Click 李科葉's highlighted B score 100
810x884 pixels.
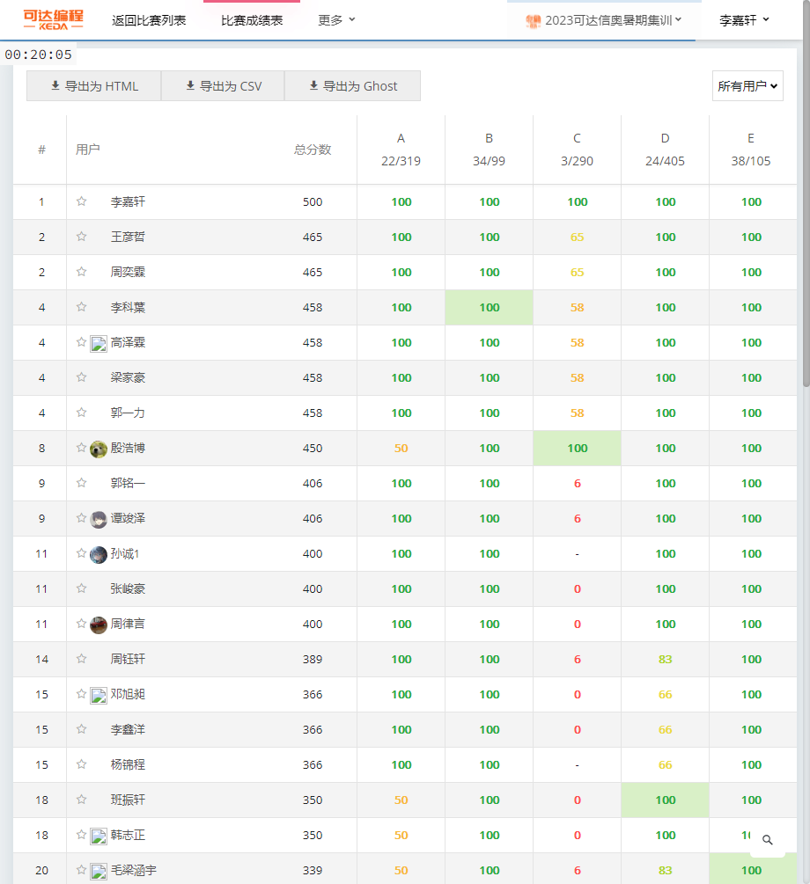[490, 307]
